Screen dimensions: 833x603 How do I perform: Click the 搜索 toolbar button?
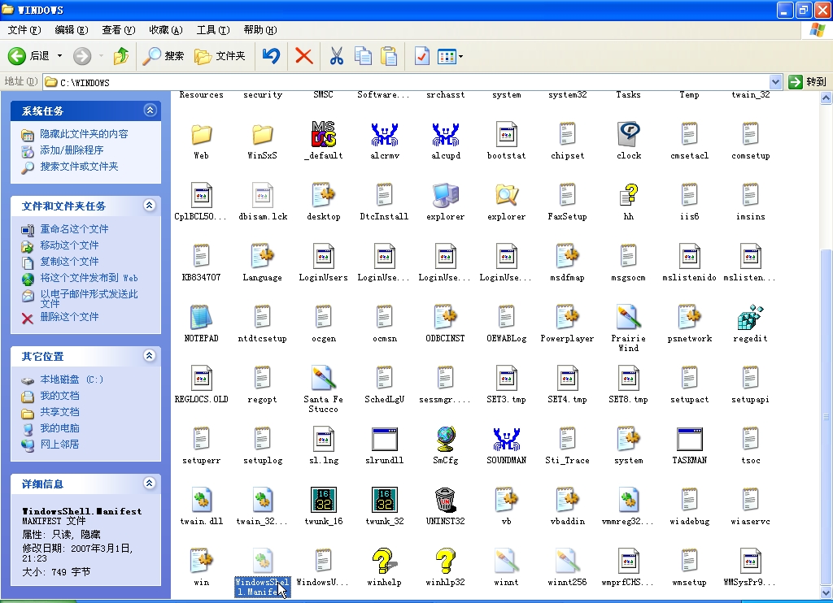point(164,56)
